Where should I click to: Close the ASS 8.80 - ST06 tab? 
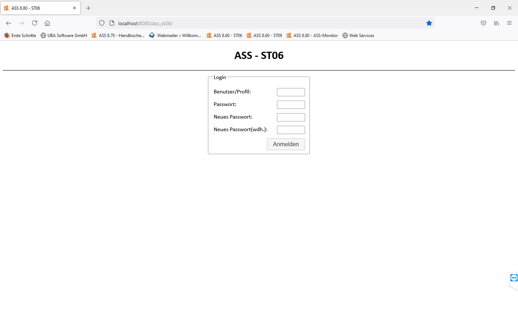pos(74,8)
